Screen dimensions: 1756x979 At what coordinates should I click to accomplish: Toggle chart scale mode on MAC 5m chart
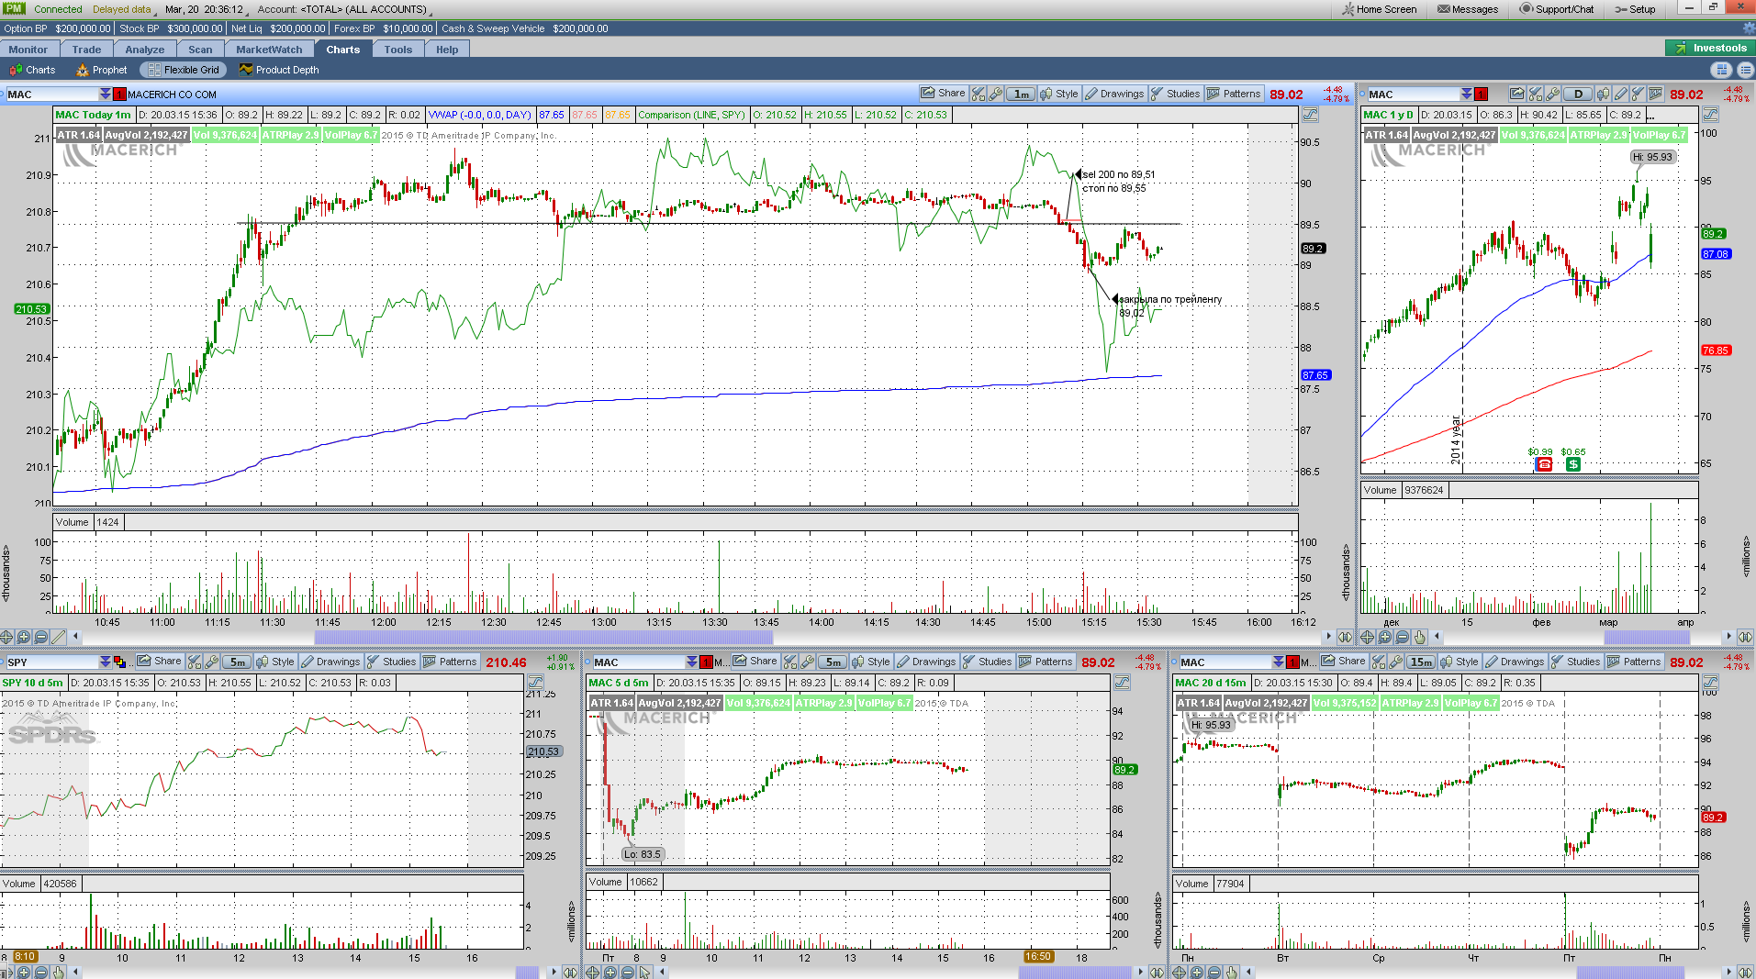point(1122,683)
